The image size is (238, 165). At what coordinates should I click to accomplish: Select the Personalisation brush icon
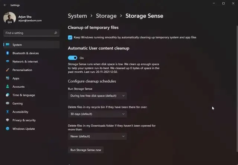click(x=7, y=70)
